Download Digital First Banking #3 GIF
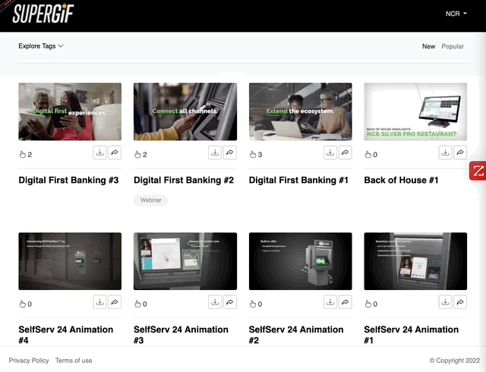This screenshot has width=486, height=372. click(99, 153)
